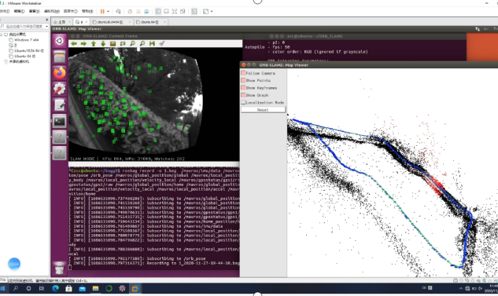Collapse the My Computer tree node
The width and height of the screenshot is (498, 296).
[2, 35]
